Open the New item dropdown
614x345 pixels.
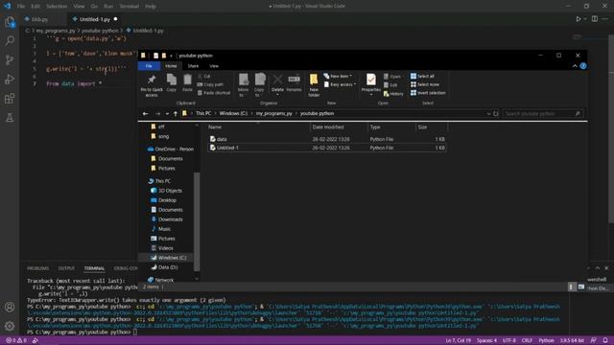[x=338, y=77]
